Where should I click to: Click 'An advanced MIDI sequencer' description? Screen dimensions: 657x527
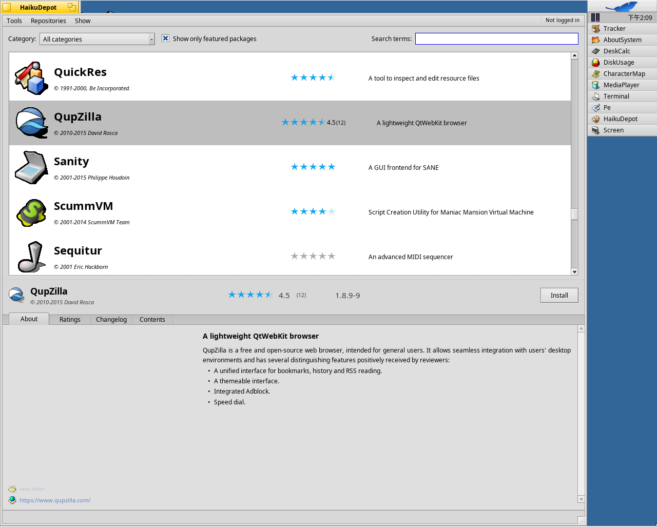tap(411, 257)
